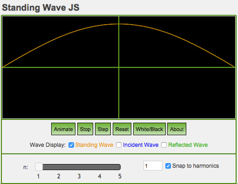238x184 pixels.
Task: Switch background using the White/Black button
Action: pyautogui.click(x=149, y=129)
